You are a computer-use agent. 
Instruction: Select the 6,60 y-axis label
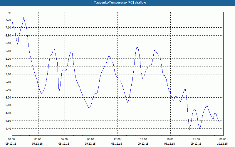click(x=8, y=43)
